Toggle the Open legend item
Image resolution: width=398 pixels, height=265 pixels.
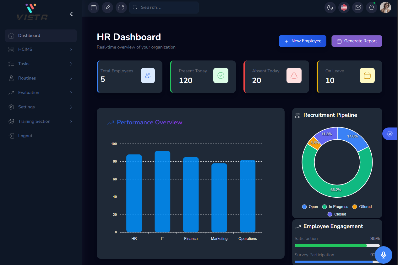310,207
